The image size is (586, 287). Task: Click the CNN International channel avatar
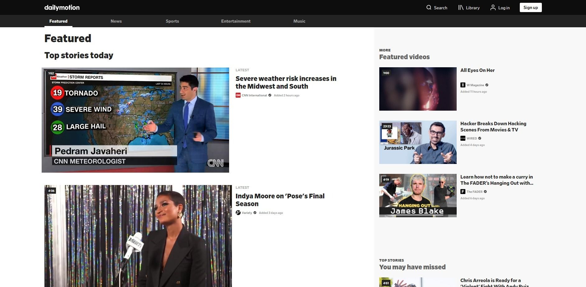point(238,95)
